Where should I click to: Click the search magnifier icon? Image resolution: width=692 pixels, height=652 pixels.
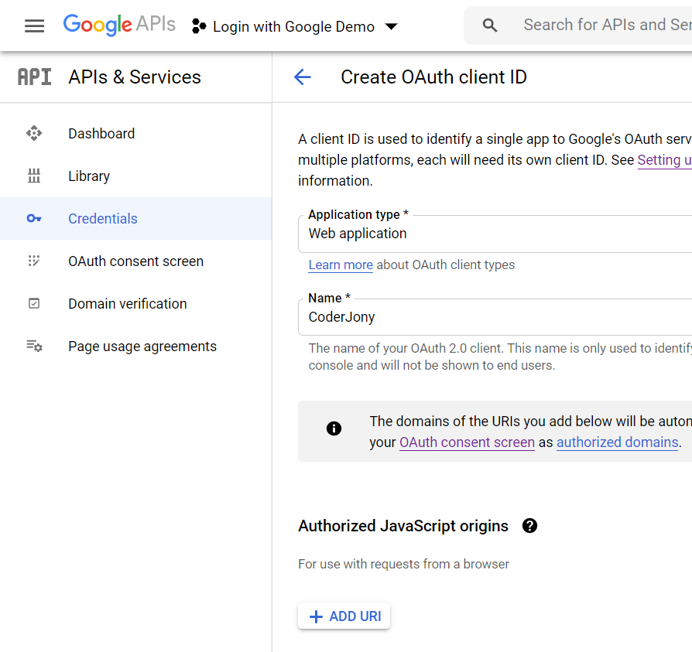pos(489,25)
